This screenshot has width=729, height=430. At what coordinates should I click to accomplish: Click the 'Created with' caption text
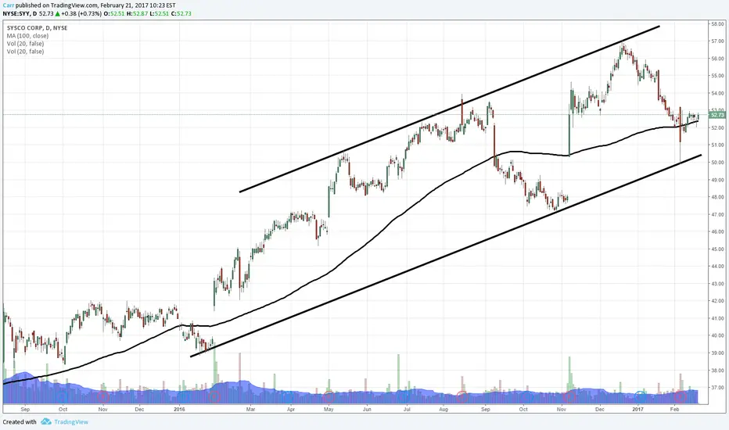pos(20,422)
